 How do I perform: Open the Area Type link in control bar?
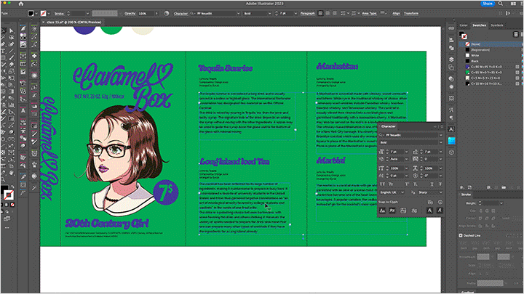click(369, 13)
